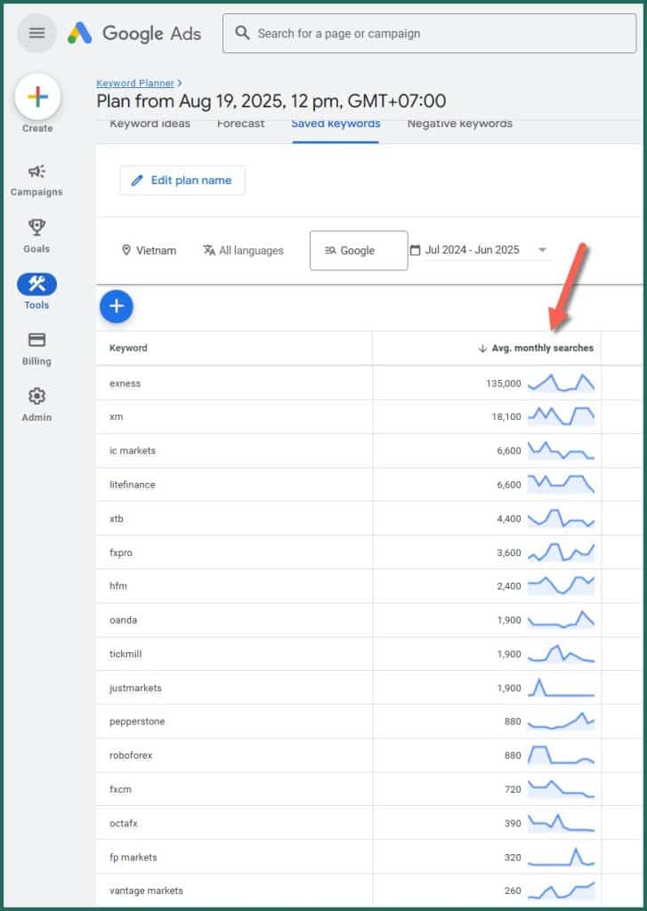The image size is (647, 911).
Task: Switch to the Keyword ideas tab
Action: pos(150,125)
